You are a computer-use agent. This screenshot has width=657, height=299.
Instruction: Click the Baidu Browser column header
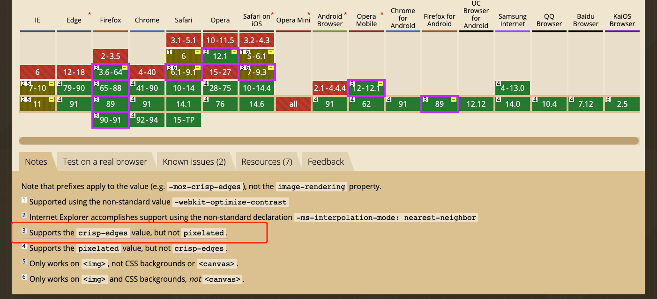[586, 20]
